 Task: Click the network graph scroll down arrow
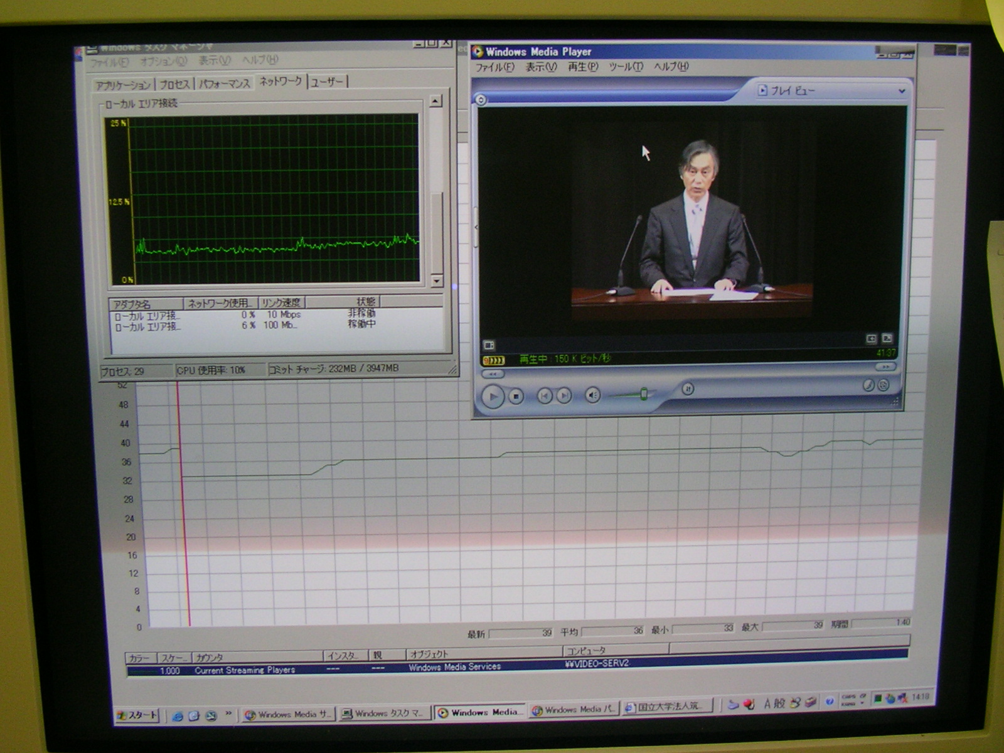click(x=436, y=281)
